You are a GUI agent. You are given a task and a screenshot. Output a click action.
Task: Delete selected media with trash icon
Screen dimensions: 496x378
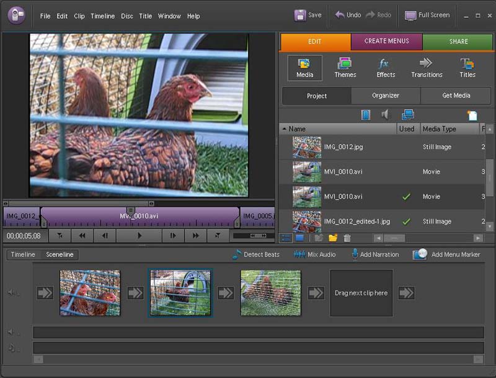(347, 238)
